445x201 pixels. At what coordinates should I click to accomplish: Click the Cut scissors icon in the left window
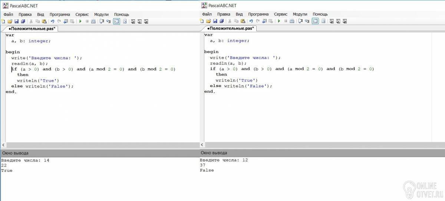[31, 21]
